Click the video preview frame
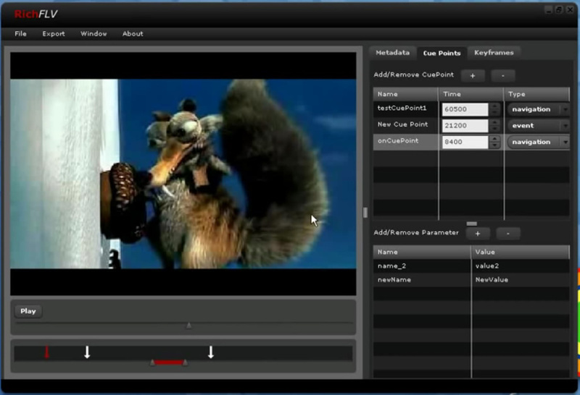The height and width of the screenshot is (395, 580). click(183, 174)
